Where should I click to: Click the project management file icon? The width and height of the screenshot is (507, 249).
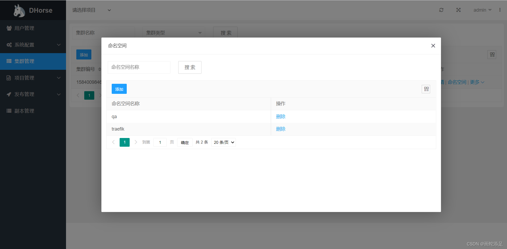pos(9,78)
